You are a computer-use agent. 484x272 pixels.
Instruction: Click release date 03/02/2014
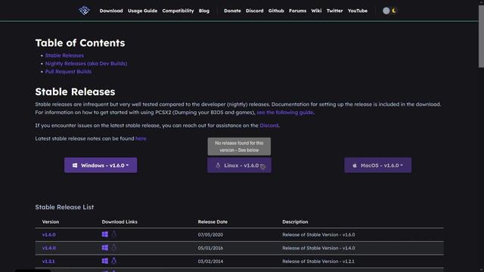click(210, 261)
